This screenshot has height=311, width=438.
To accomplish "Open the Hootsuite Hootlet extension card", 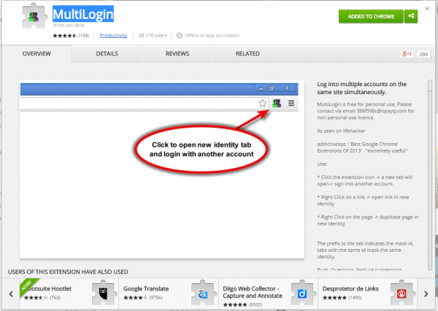I will 69,293.
